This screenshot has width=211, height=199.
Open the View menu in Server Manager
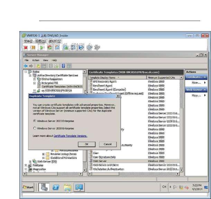[x=45, y=60]
